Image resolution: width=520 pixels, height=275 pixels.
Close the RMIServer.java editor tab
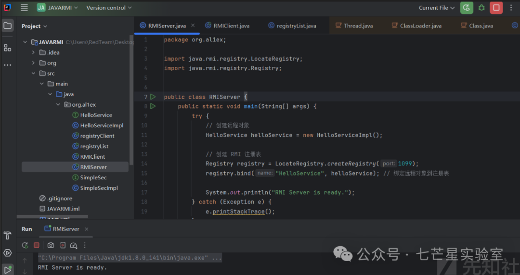(x=193, y=25)
